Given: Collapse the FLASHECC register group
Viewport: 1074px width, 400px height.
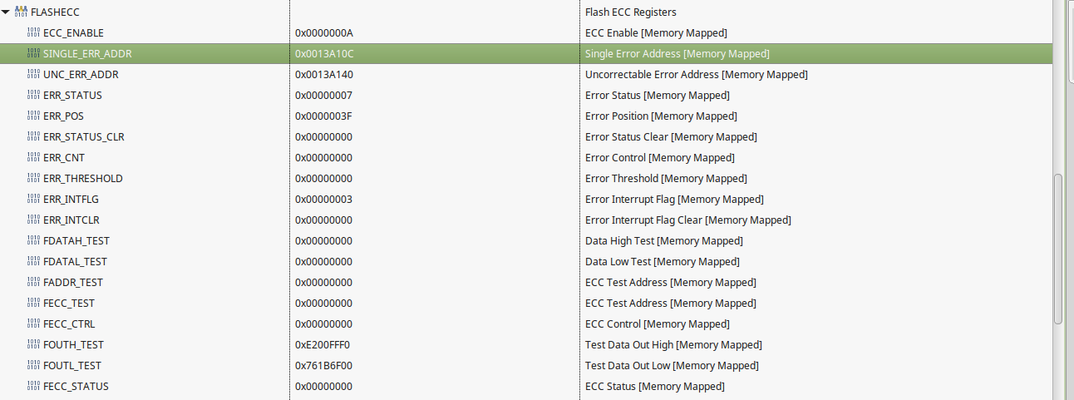Looking at the screenshot, I should click(x=6, y=12).
